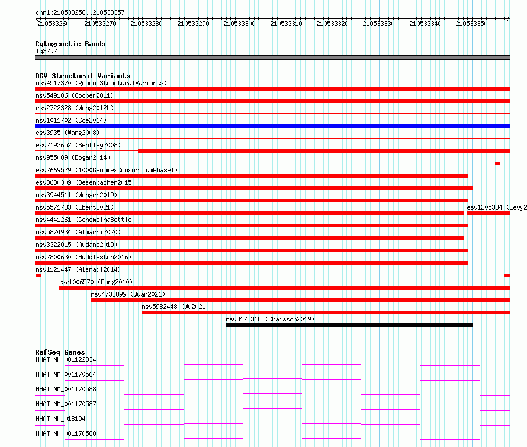Click the nsv1011702 (Coe2014) label
This screenshot has height=447, width=527.
(x=71, y=120)
